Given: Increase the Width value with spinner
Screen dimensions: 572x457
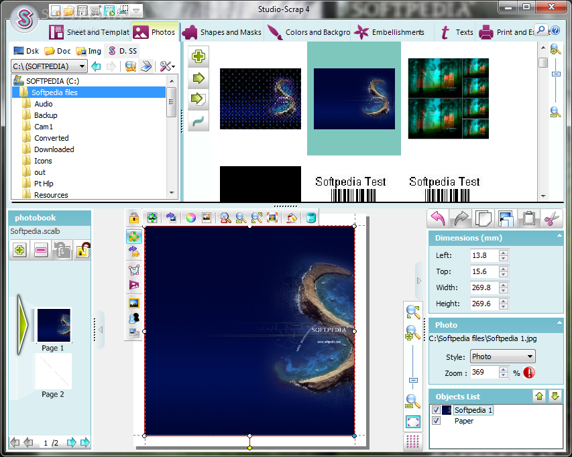Looking at the screenshot, I should point(504,285).
